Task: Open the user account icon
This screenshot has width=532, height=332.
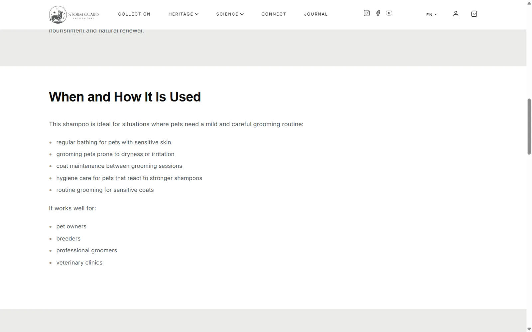Action: pyautogui.click(x=456, y=14)
